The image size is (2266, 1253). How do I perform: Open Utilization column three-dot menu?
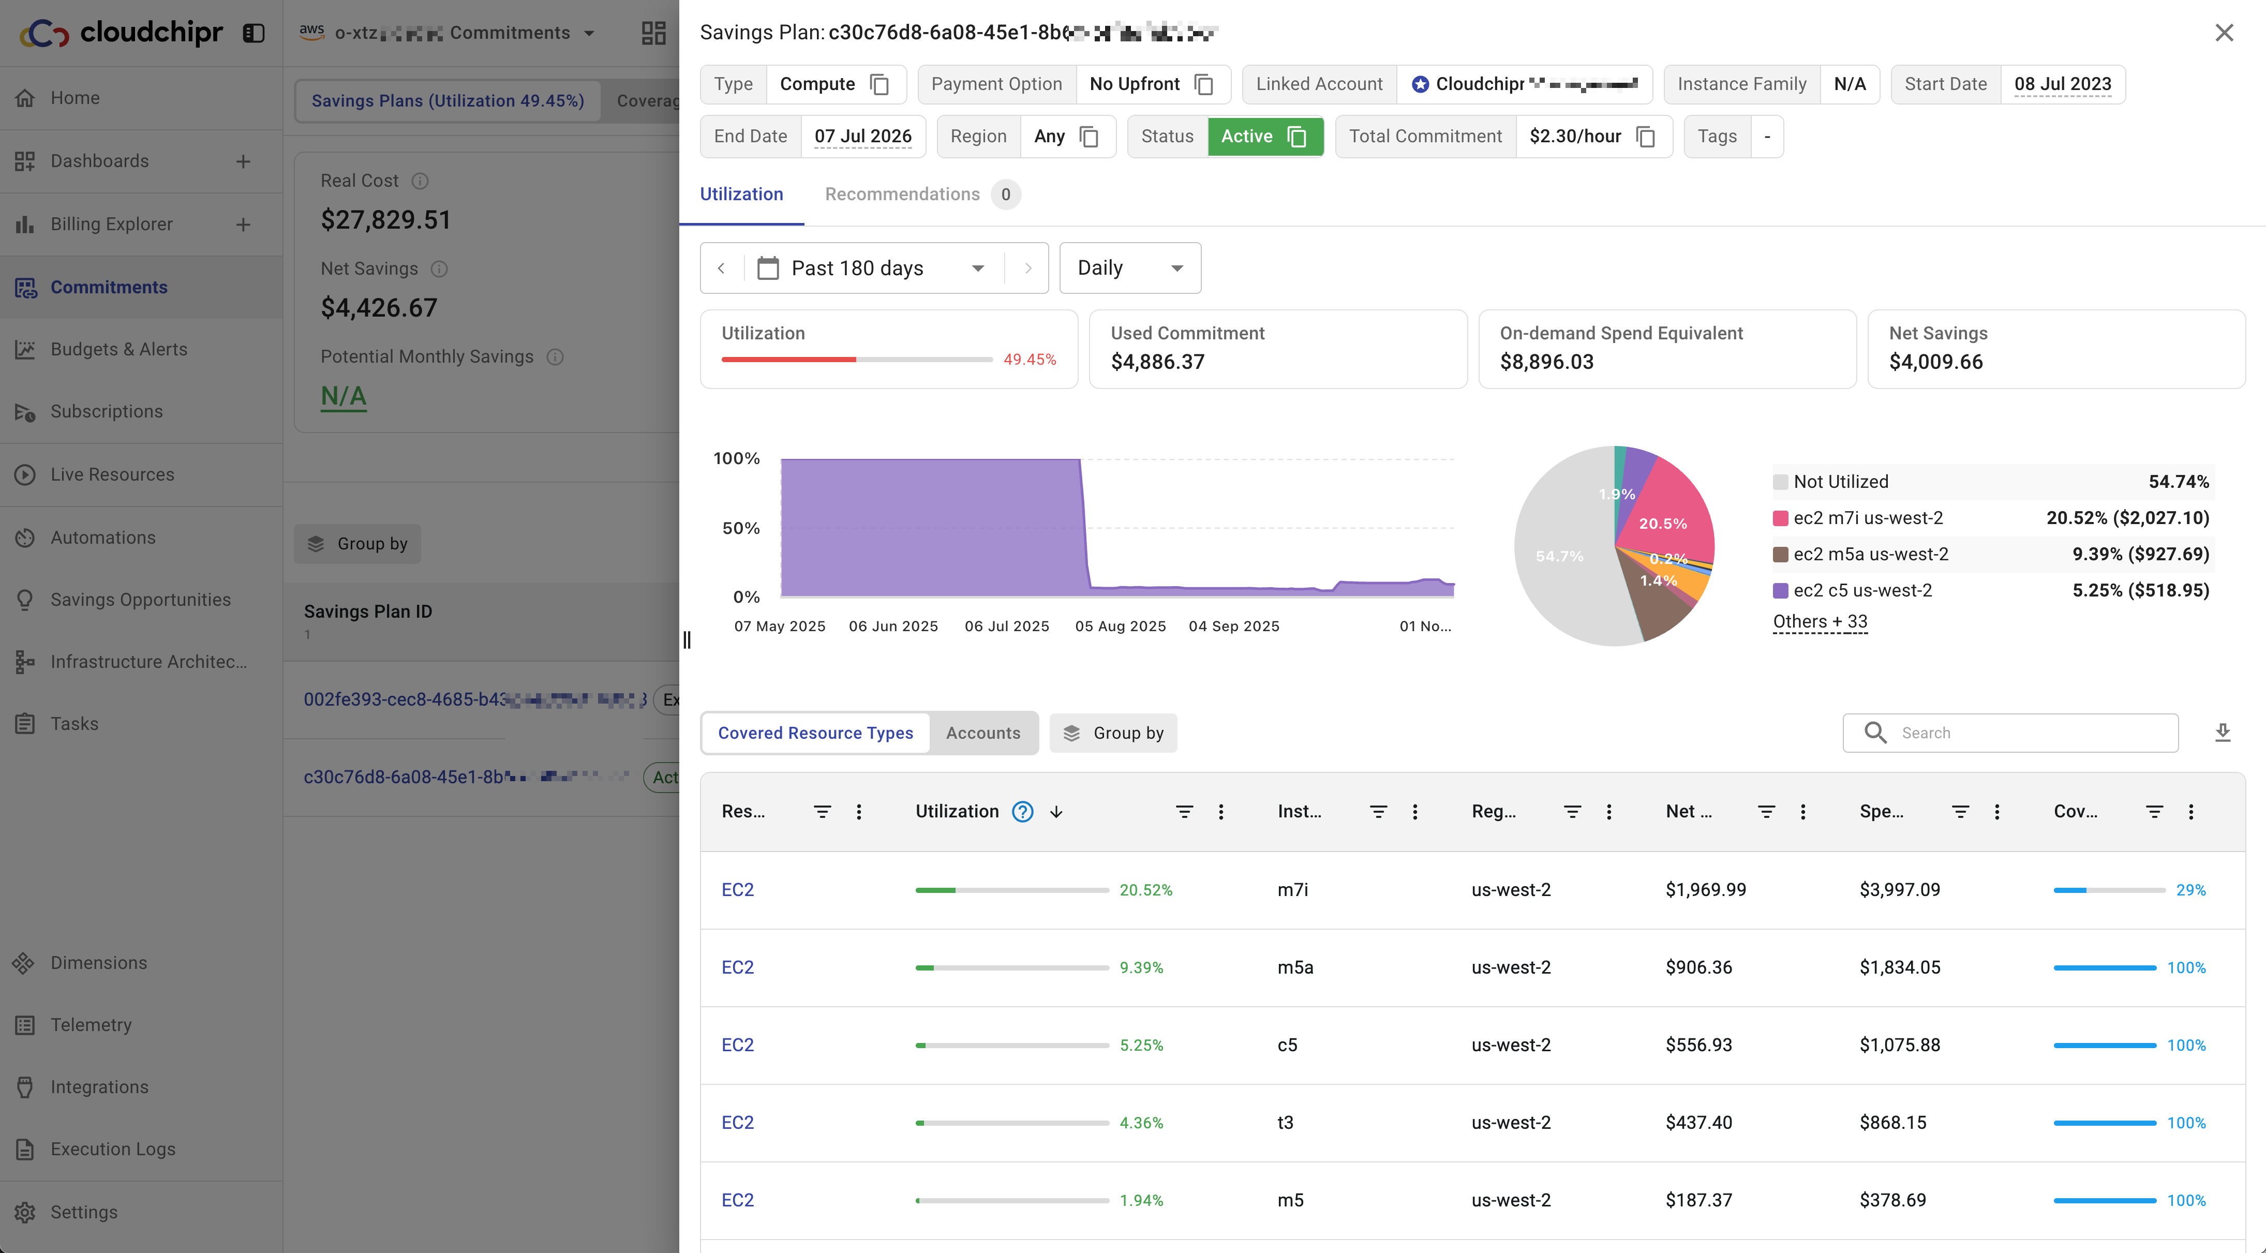[x=1221, y=811]
